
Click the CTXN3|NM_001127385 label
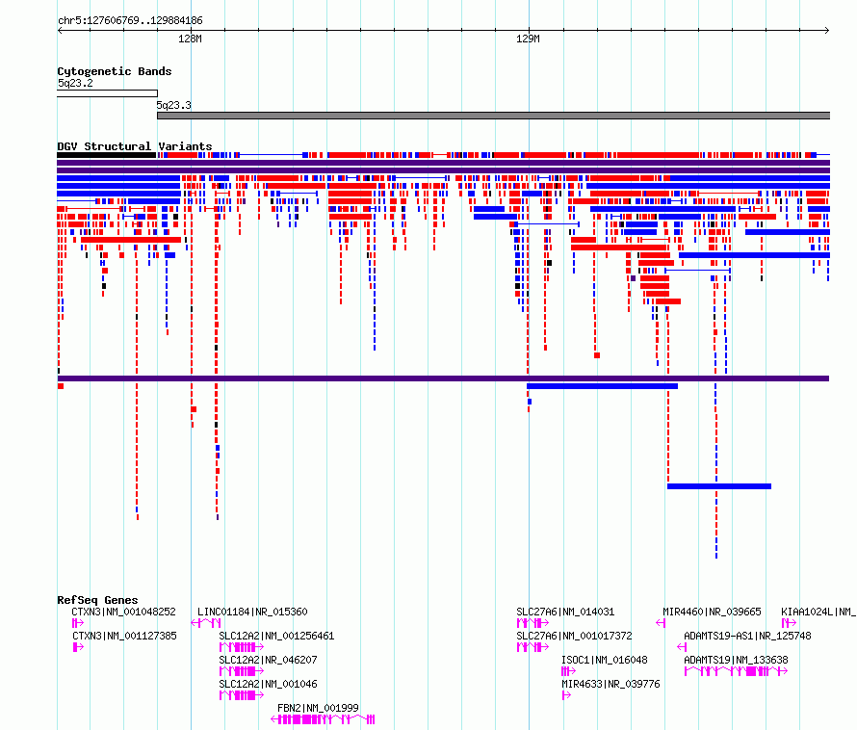[x=124, y=636]
